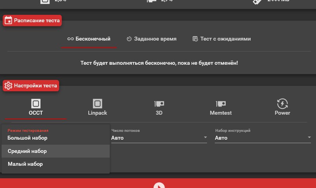Choose Средний набор option
Screen dimensions: 316x188
pyautogui.click(x=56, y=151)
